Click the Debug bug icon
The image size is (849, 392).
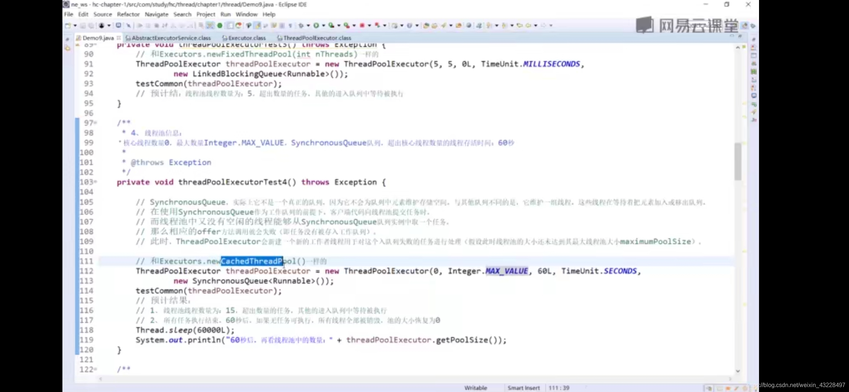click(301, 25)
